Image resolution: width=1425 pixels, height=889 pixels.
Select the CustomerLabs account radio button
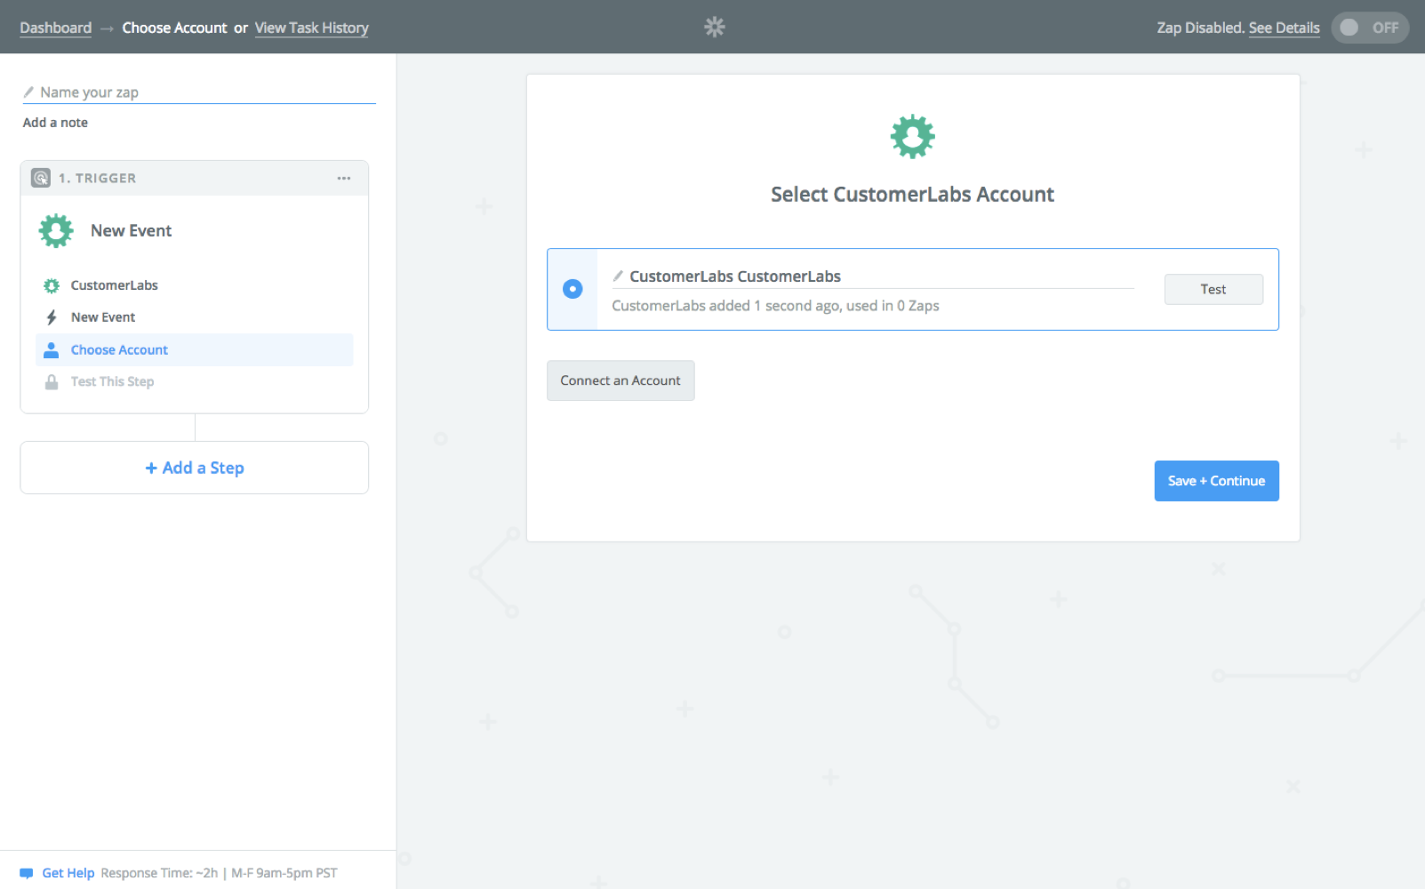pos(572,289)
